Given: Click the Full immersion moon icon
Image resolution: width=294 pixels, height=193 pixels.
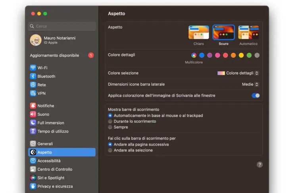Looking at the screenshot, I should coord(33,123).
